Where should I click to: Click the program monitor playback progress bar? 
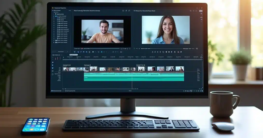pos(166,49)
